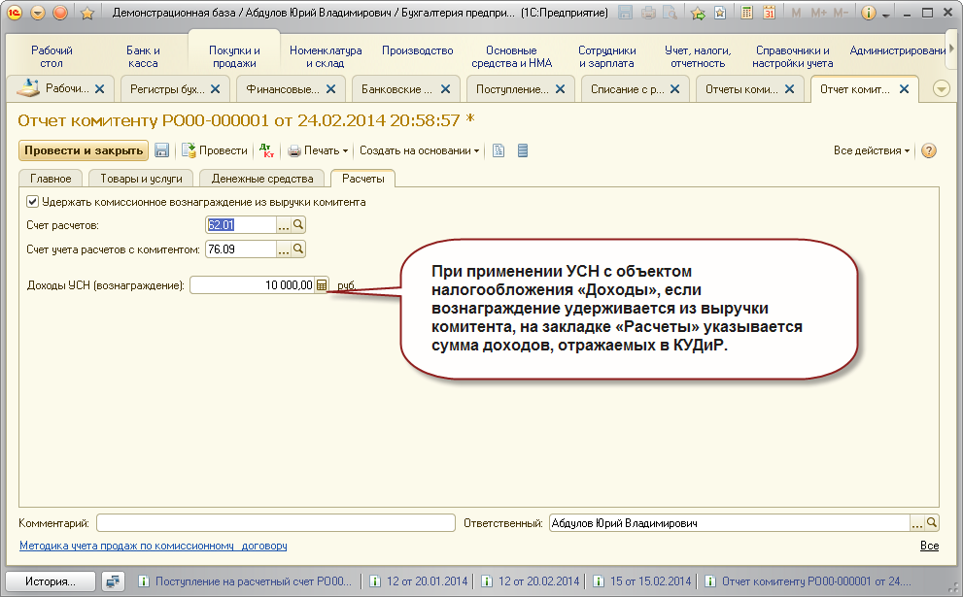Open the Номенклатура и склад section
The height and width of the screenshot is (597, 963).
click(x=326, y=56)
